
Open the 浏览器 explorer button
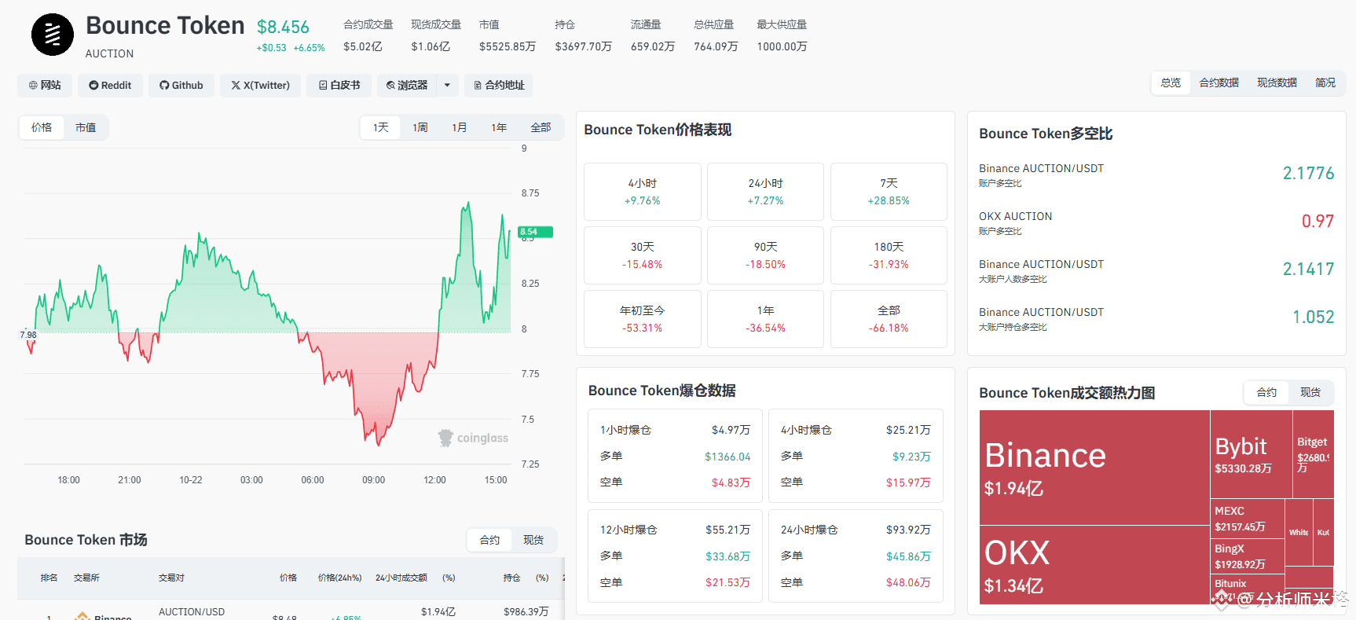point(407,85)
